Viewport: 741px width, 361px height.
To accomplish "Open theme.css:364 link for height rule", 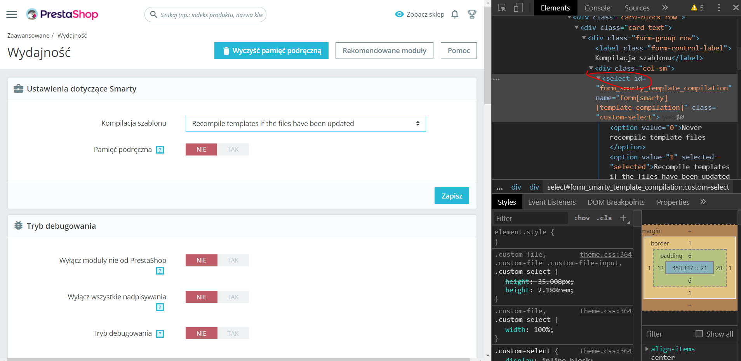I will tap(605, 254).
